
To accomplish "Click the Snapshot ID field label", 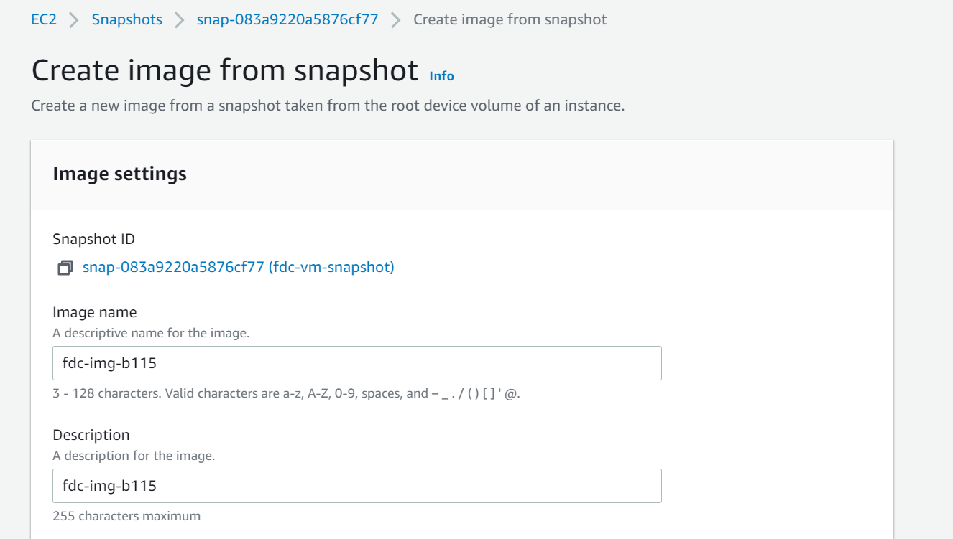I will click(x=93, y=239).
